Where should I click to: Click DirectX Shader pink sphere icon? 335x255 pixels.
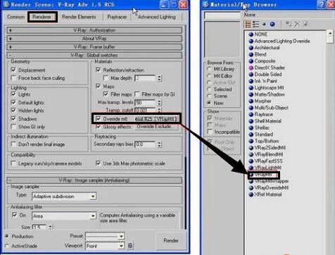point(251,68)
